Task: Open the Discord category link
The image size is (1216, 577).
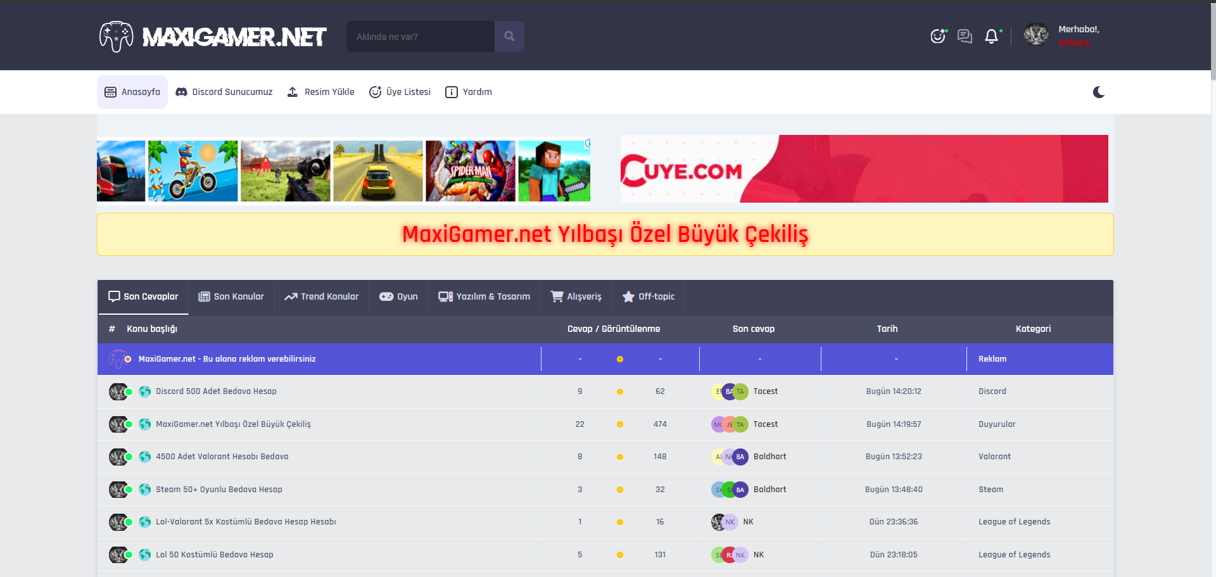Action: click(992, 391)
